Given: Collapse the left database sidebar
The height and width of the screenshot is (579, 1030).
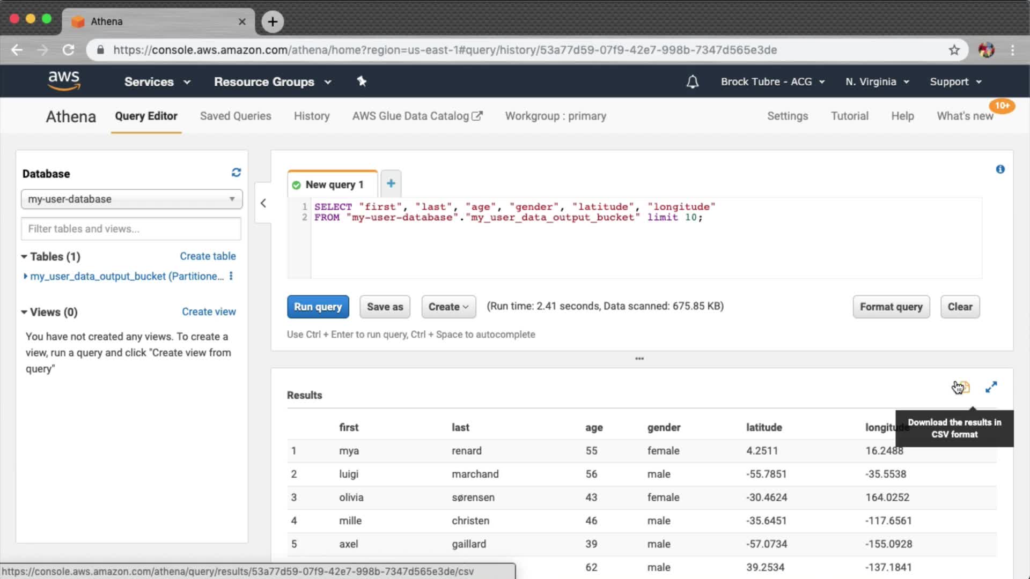Looking at the screenshot, I should click(263, 203).
